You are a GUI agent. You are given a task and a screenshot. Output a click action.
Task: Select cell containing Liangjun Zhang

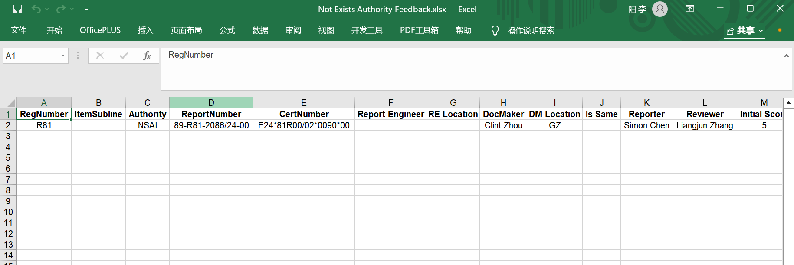(x=704, y=125)
